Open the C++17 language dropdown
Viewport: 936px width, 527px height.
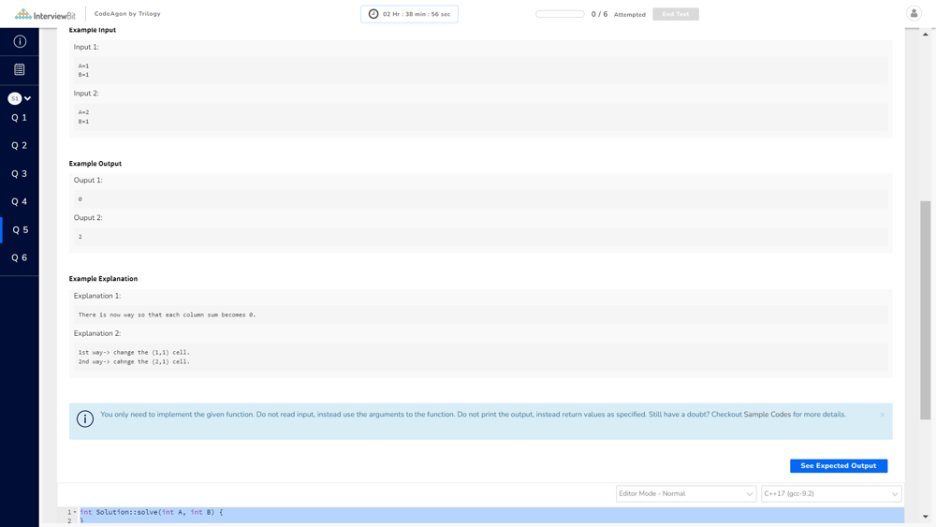click(831, 493)
